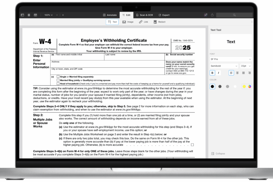Image resolution: width=273 pixels, height=182 pixels.
Task: Click the zoom-in plus button
Action: click(63, 15)
